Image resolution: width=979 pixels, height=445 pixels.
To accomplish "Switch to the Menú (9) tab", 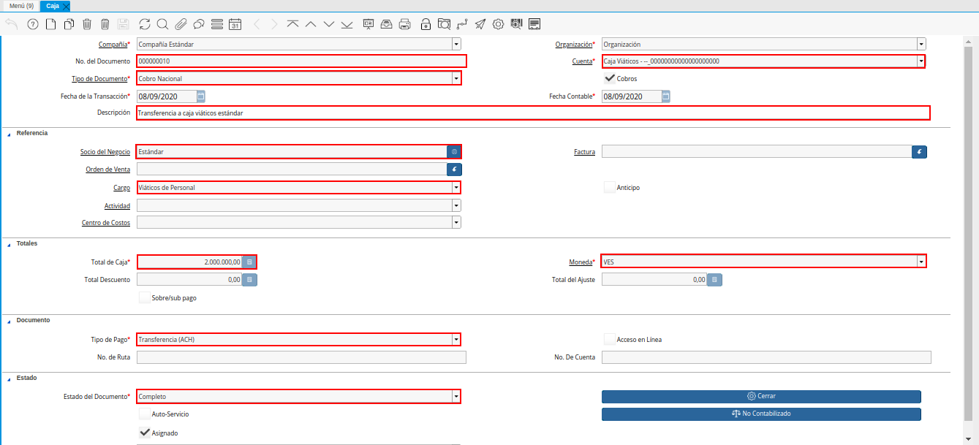I will (21, 6).
